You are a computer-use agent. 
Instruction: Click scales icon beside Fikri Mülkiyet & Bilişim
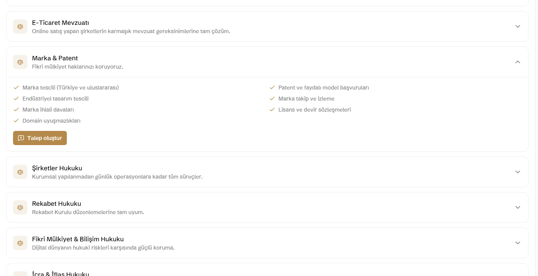pyautogui.click(x=20, y=243)
